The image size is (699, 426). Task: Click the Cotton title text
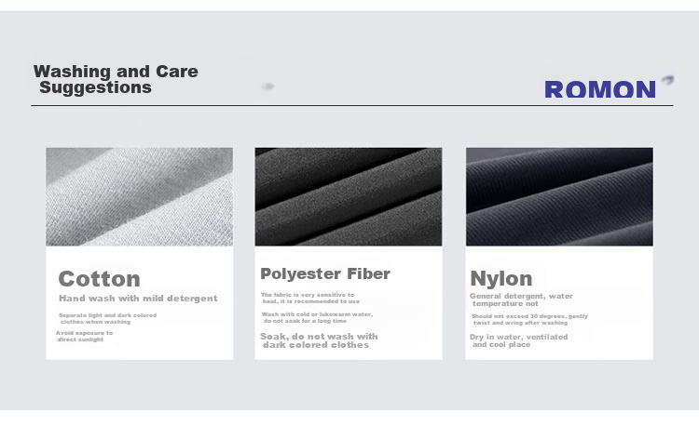click(x=100, y=279)
